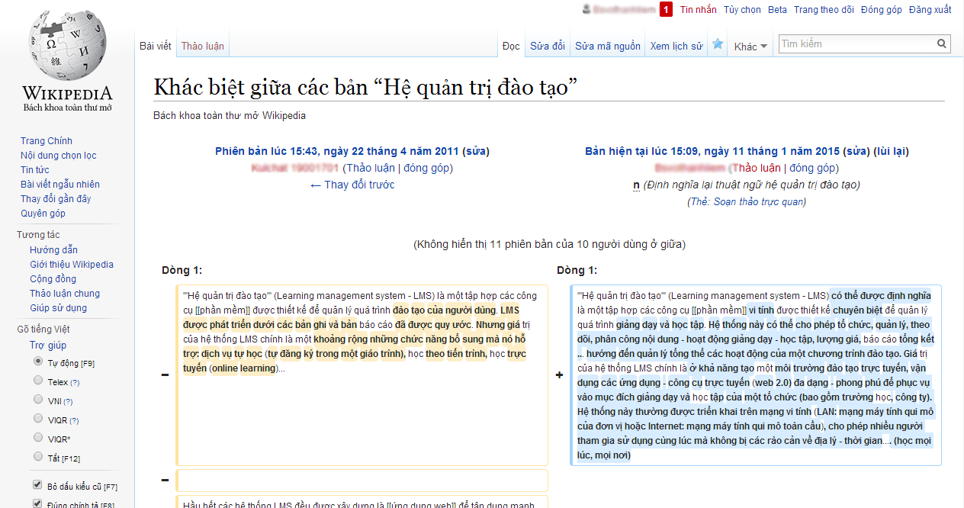Viewport: 964px width, 508px height.
Task: Select the VIQR radio option without asterisk
Action: coord(38,419)
